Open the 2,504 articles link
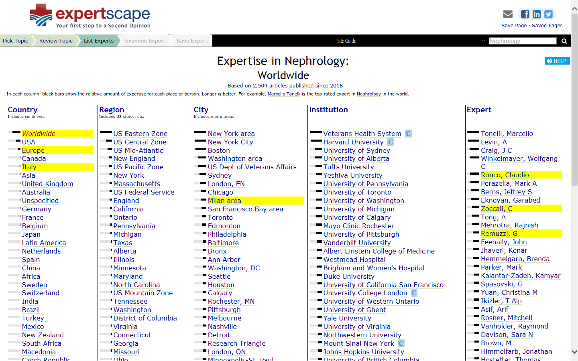578x361 pixels. pyautogui.click(x=270, y=85)
